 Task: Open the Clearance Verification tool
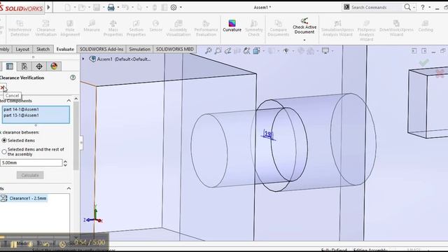pos(45,28)
